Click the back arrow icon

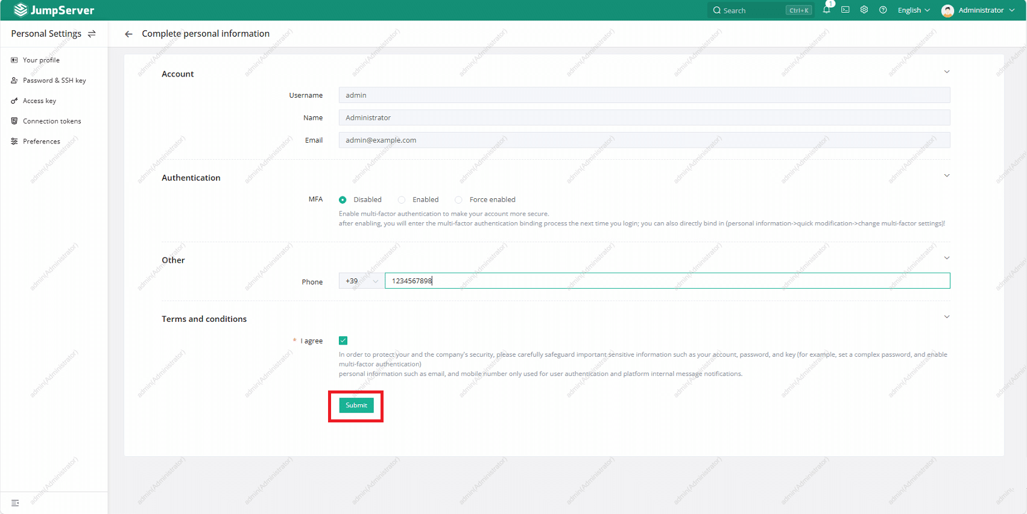(128, 34)
